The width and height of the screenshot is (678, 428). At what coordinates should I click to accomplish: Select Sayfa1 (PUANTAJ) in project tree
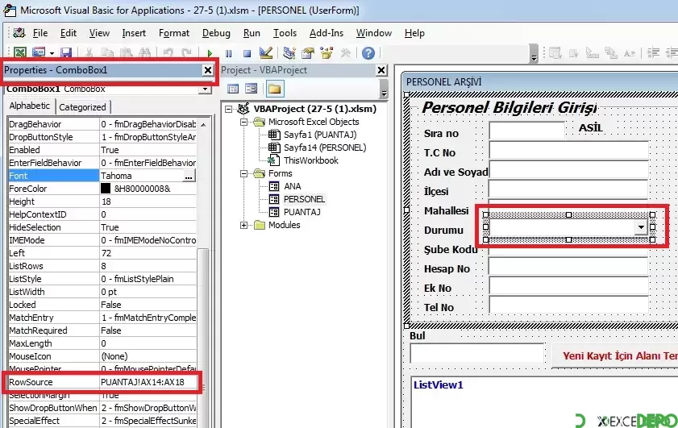point(320,135)
